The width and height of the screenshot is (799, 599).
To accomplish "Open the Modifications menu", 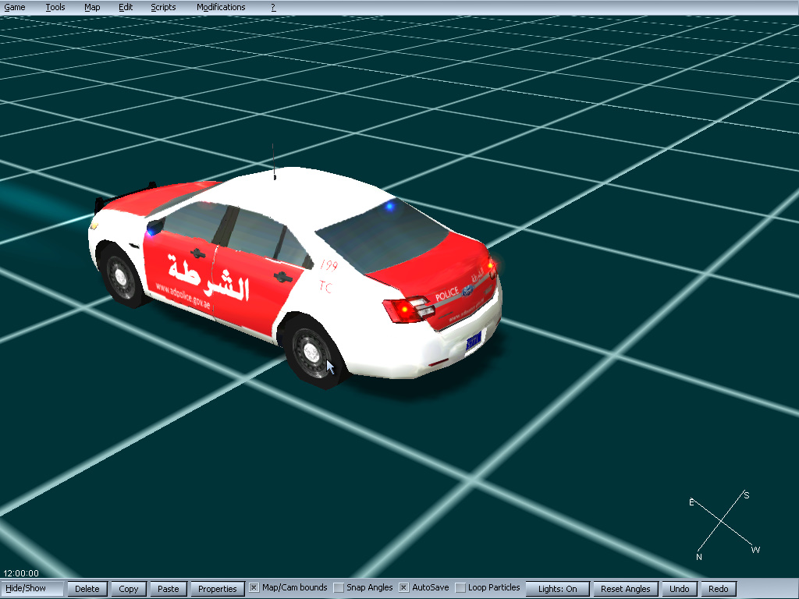I will [221, 7].
